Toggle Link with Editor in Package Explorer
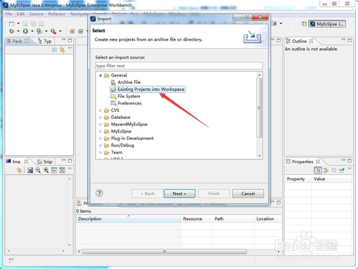The width and height of the screenshot is (358, 269). [x=62, y=49]
